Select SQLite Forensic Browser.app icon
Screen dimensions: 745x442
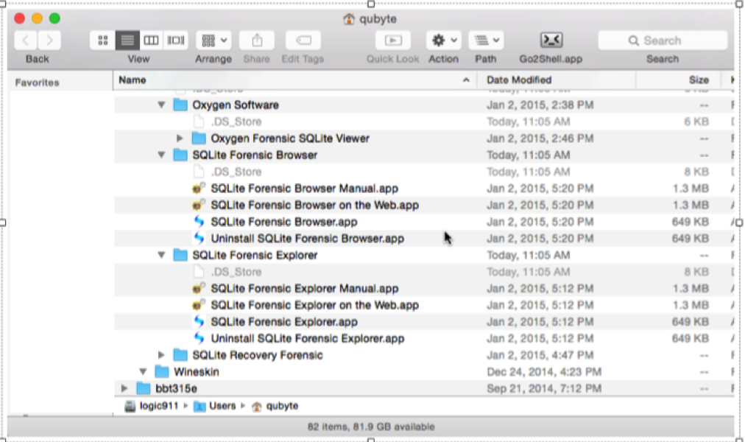point(199,222)
